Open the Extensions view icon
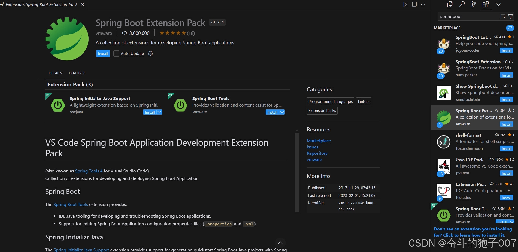This screenshot has width=518, height=252. coord(486,4)
